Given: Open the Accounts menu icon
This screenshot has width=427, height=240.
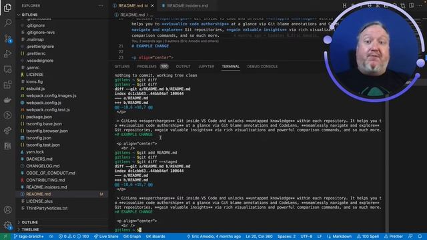Looking at the screenshot, I should pos(7,210).
